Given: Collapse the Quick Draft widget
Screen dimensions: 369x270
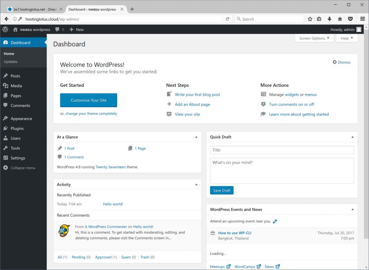Looking at the screenshot, I should tap(352, 137).
